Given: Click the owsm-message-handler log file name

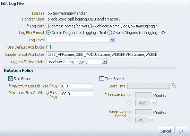Looking at the screenshot, I should (x=67, y=13).
